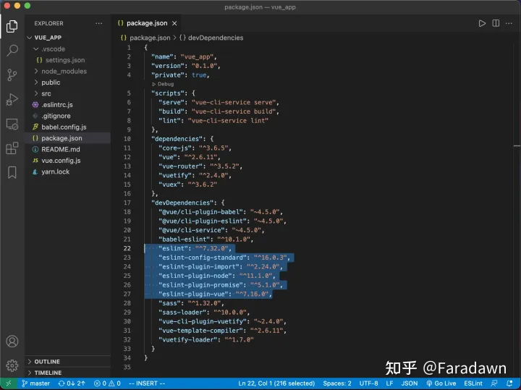
Task: Change end of line sequence LF
Action: click(x=389, y=383)
